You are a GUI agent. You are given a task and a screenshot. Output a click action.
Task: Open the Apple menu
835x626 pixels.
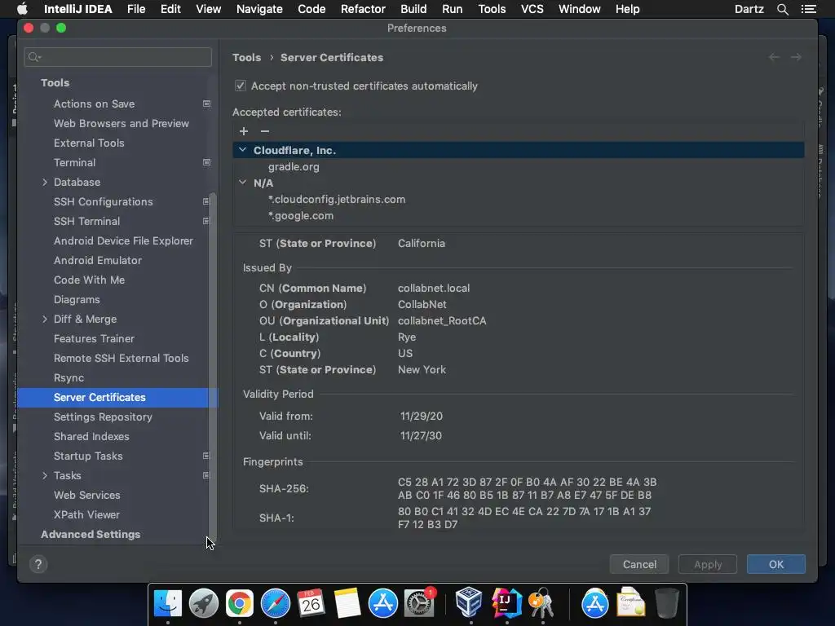click(22, 9)
